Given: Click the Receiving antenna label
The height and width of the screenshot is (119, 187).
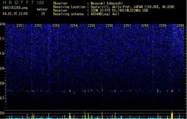Looking at the screenshot, I should [68, 14].
